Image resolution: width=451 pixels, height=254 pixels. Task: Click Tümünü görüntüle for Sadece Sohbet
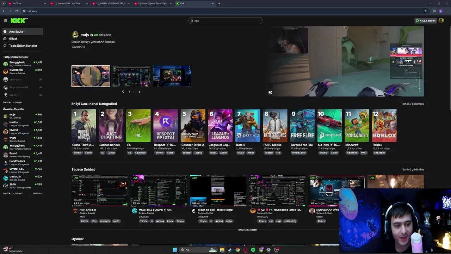[413, 169]
